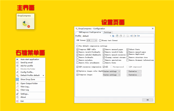
Task: Toggle Remove bookmarks checkbox
Action: click(x=77, y=58)
